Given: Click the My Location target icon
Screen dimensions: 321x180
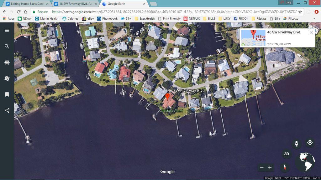Looking at the screenshot, I should pos(310,142).
